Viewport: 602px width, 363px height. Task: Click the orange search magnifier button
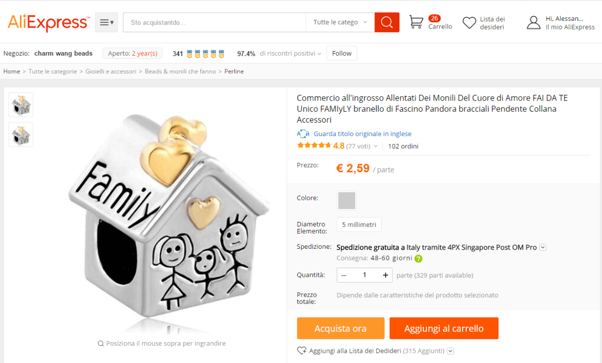tap(387, 22)
